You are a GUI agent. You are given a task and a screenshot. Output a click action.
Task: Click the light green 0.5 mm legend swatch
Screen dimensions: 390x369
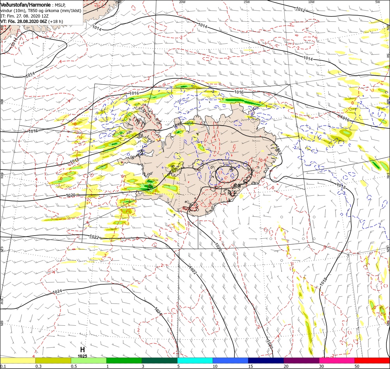(89, 360)
